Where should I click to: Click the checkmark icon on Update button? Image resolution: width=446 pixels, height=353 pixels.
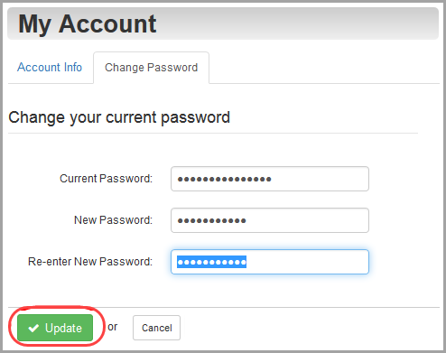[33, 328]
